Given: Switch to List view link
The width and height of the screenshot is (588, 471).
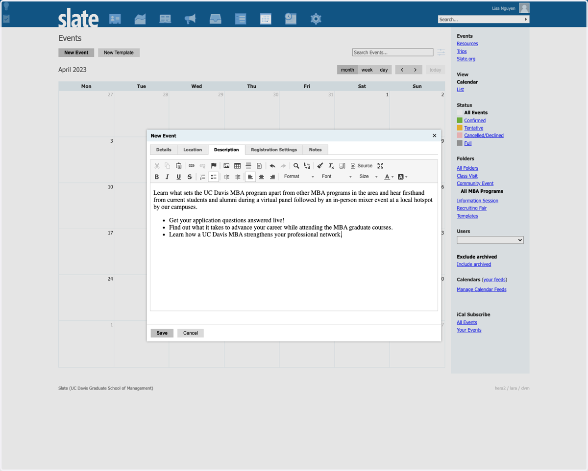Looking at the screenshot, I should tap(460, 90).
